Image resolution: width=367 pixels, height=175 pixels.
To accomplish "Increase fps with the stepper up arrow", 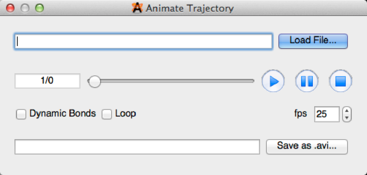I will click(347, 111).
